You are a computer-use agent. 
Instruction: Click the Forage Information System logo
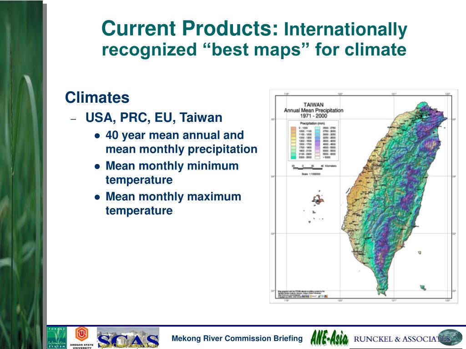[57, 338]
